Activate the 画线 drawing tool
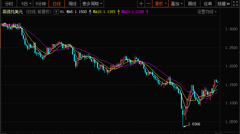The image size is (240, 134). tap(192, 4)
